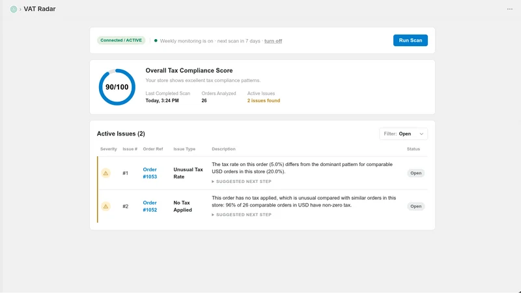Click issue number #1 cell
This screenshot has height=293, width=521.
[x=125, y=173]
